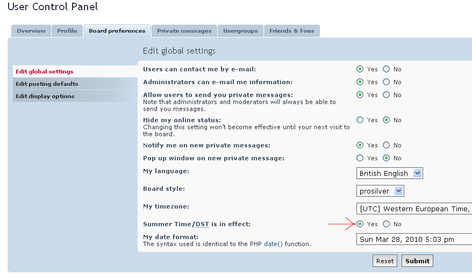Select No for users contacting by e-mail
Screen dimensions: 472x275
click(x=387, y=69)
